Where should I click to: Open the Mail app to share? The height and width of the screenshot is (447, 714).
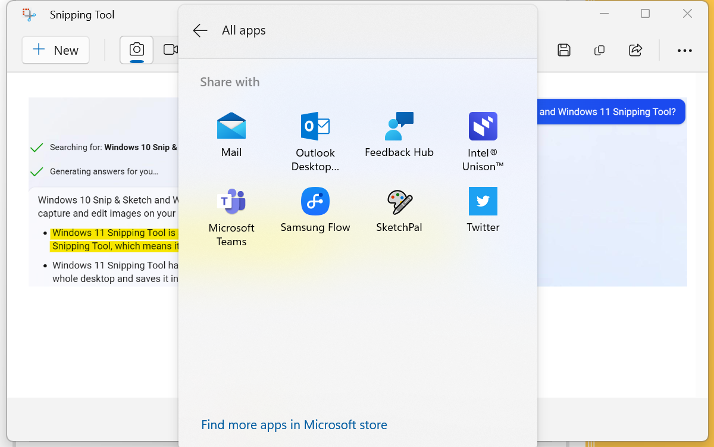[231, 135]
